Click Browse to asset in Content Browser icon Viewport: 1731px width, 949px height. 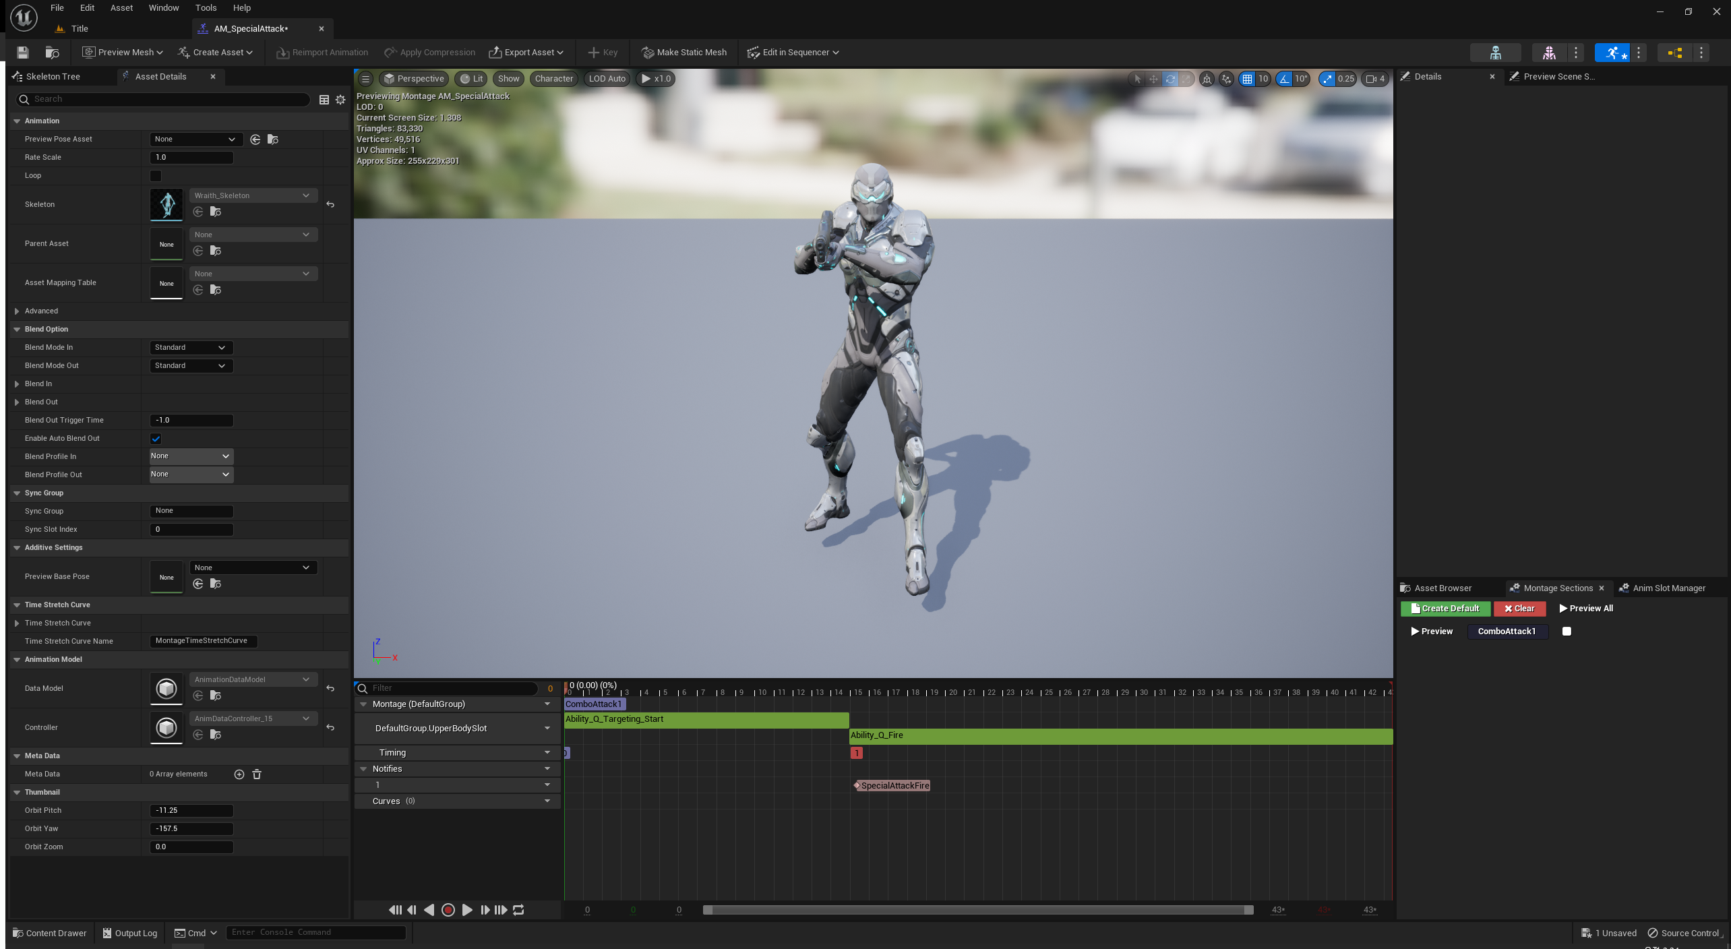(x=52, y=53)
